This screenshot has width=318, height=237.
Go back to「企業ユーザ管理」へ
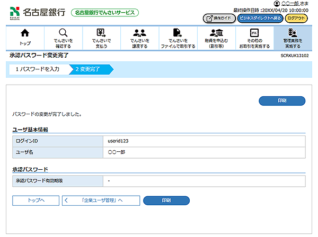click(101, 200)
